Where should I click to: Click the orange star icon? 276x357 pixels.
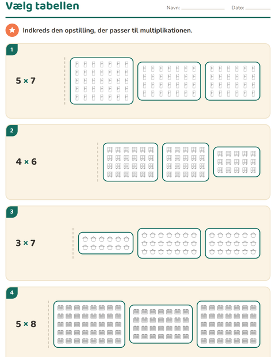[x=12, y=30]
